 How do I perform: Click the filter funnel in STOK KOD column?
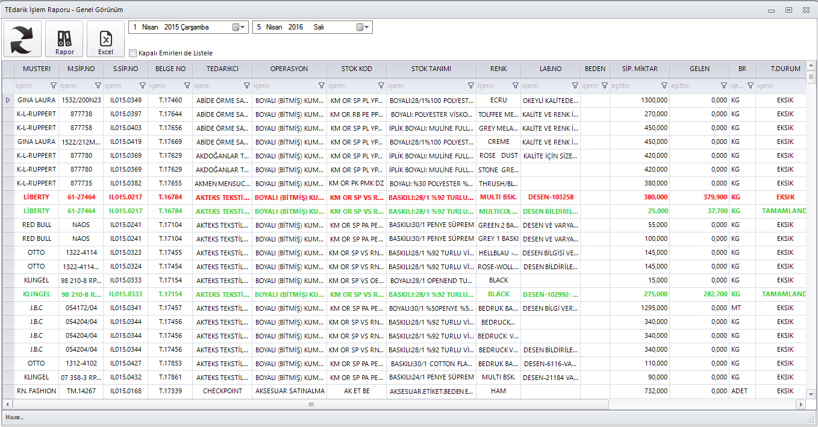381,86
